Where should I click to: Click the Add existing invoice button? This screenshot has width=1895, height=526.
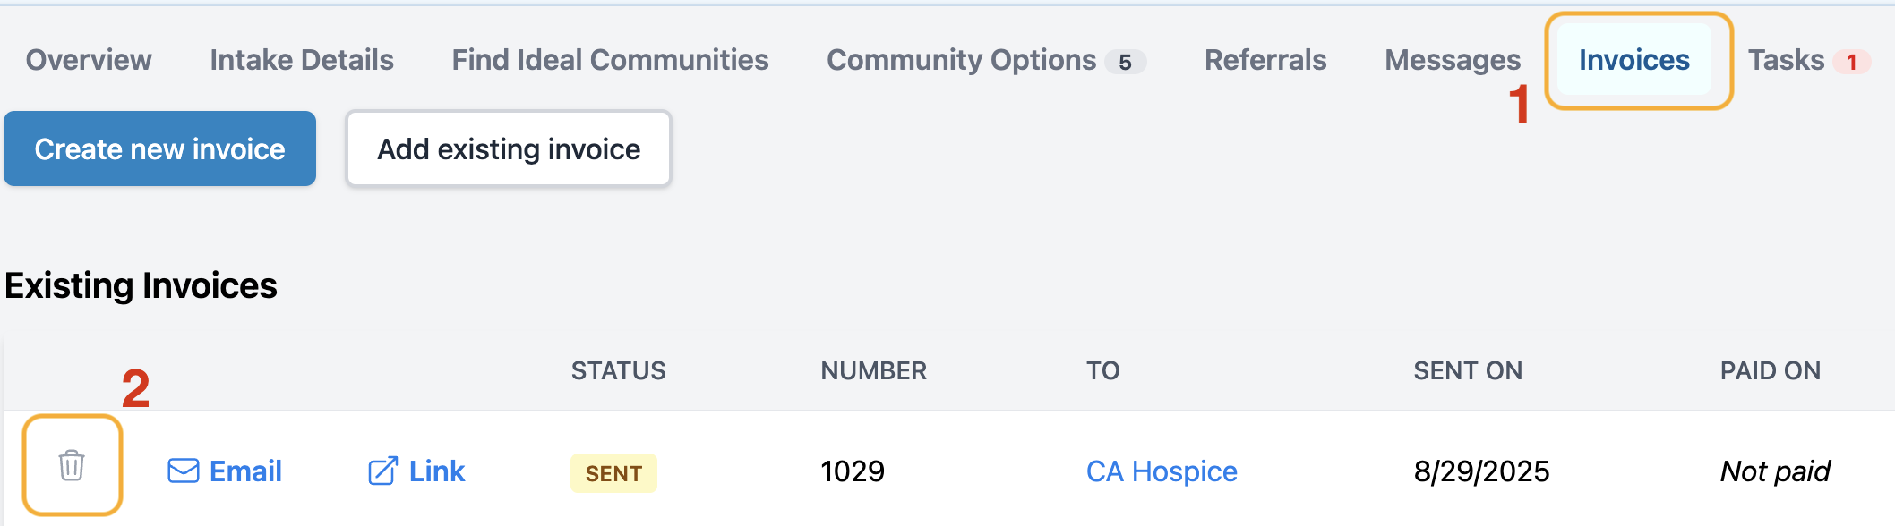pos(509,148)
